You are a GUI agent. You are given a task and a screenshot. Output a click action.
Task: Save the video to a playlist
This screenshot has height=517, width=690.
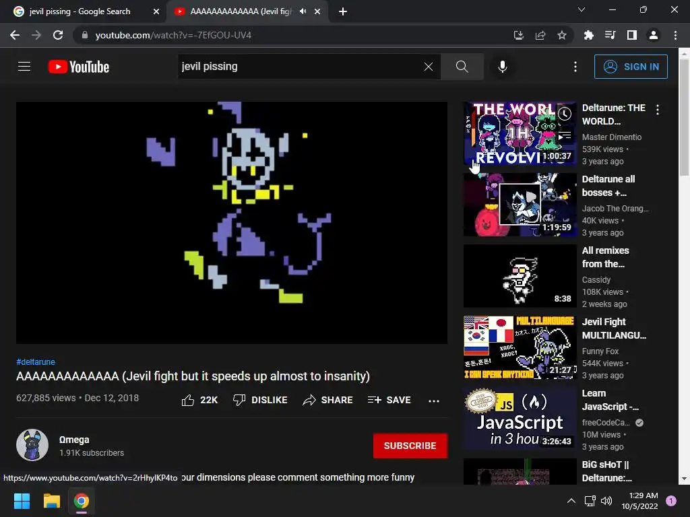pos(389,400)
